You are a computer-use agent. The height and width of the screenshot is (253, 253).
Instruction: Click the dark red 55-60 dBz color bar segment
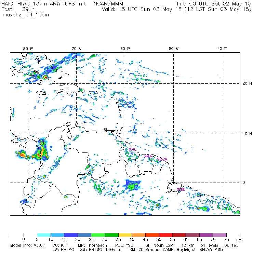point(179,235)
